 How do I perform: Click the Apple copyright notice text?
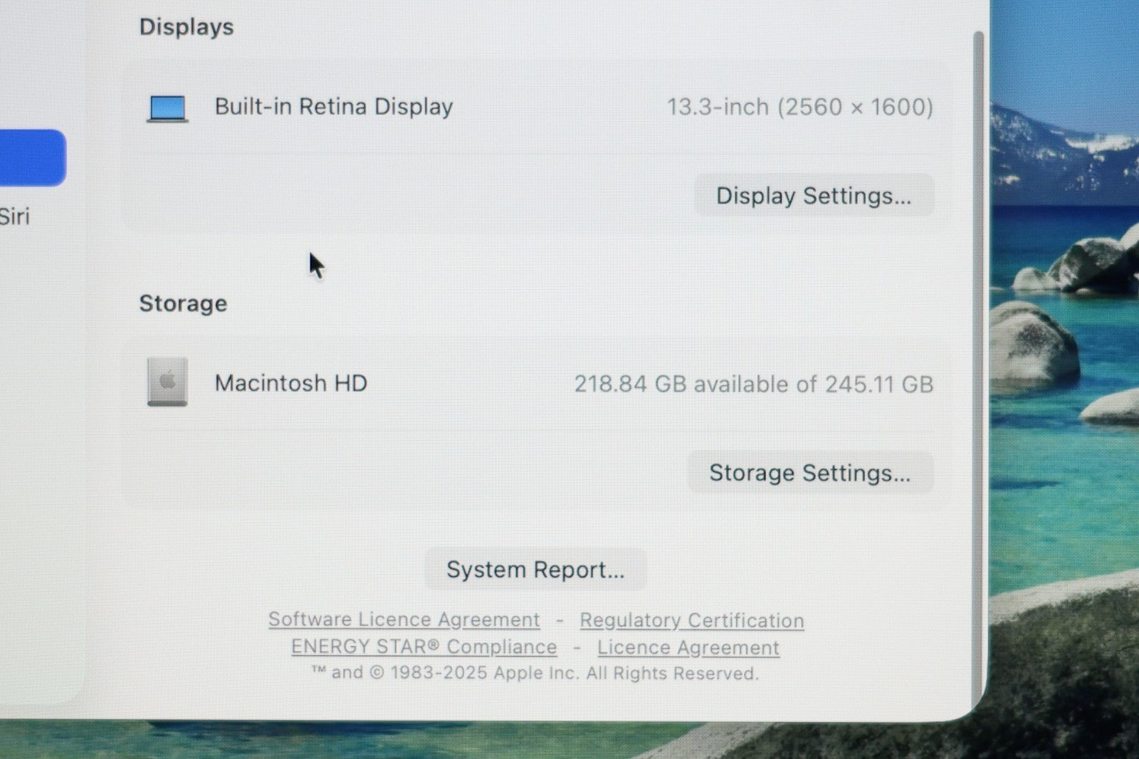point(535,673)
